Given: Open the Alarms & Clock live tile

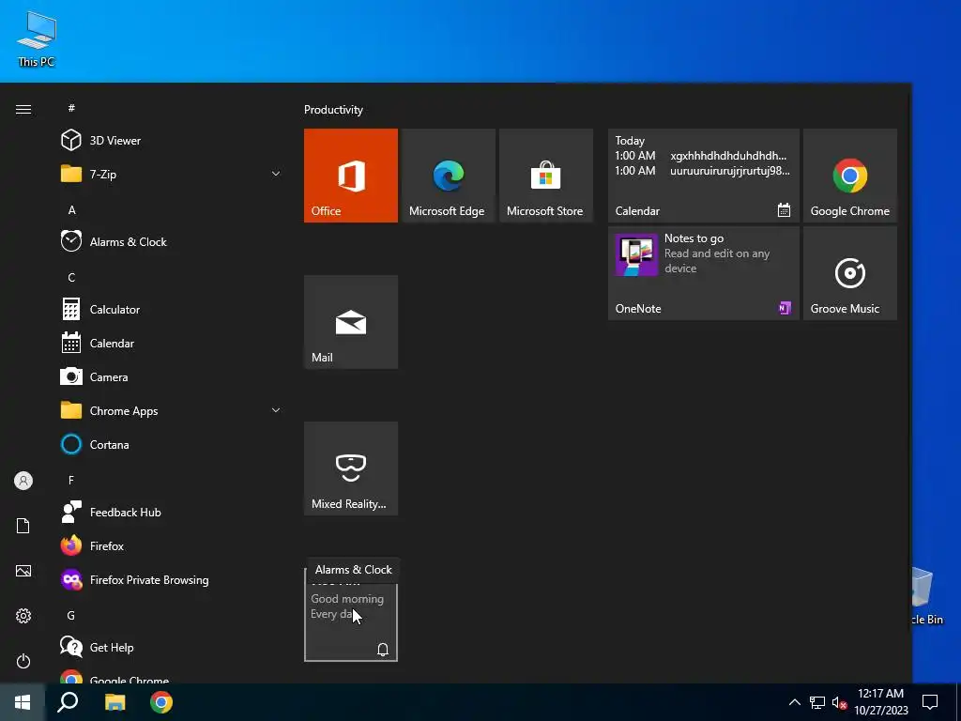Looking at the screenshot, I should point(351,615).
